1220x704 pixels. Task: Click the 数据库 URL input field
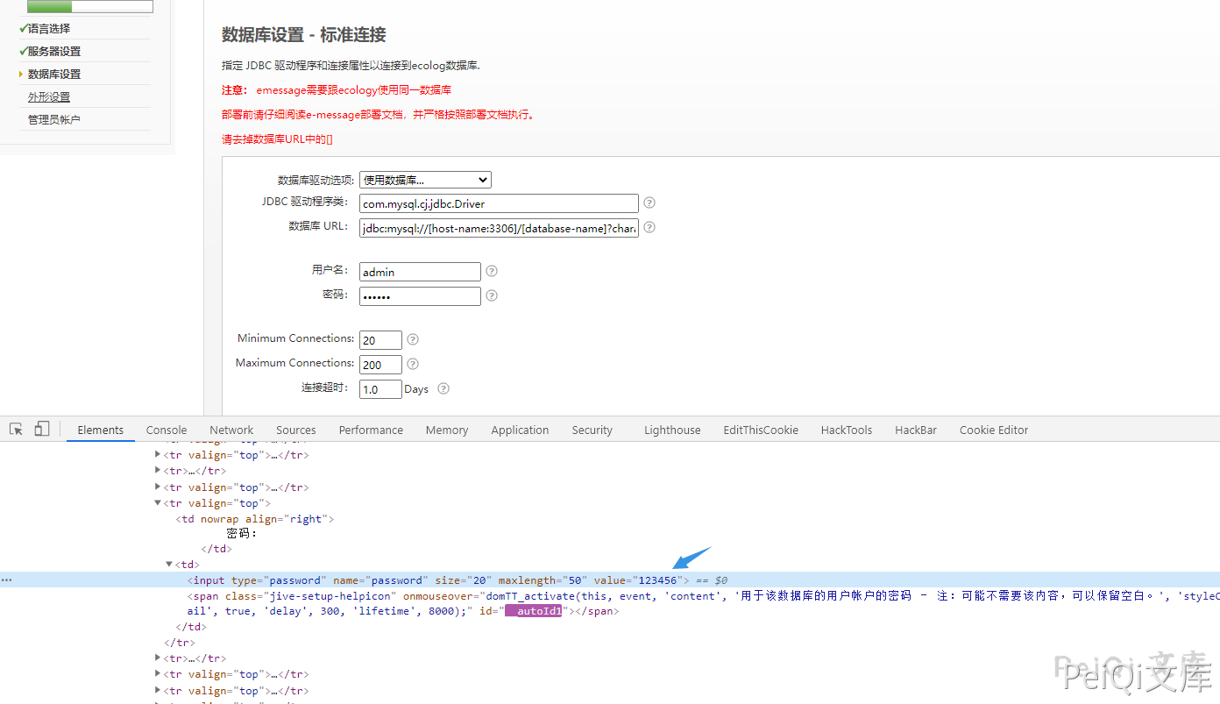pyautogui.click(x=499, y=228)
